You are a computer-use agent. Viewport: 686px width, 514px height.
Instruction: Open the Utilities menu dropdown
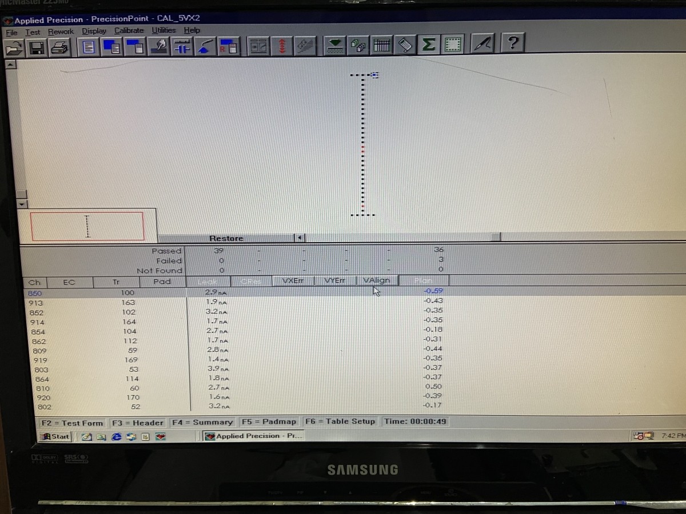point(163,30)
